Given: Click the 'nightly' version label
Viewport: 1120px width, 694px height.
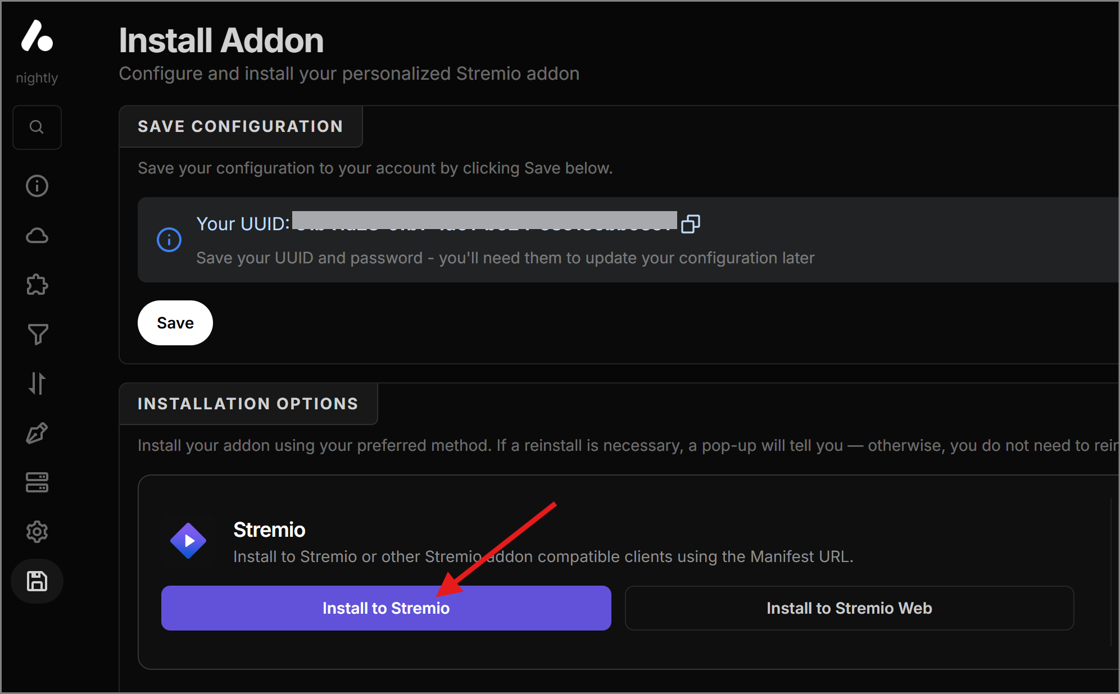Looking at the screenshot, I should pos(37,78).
